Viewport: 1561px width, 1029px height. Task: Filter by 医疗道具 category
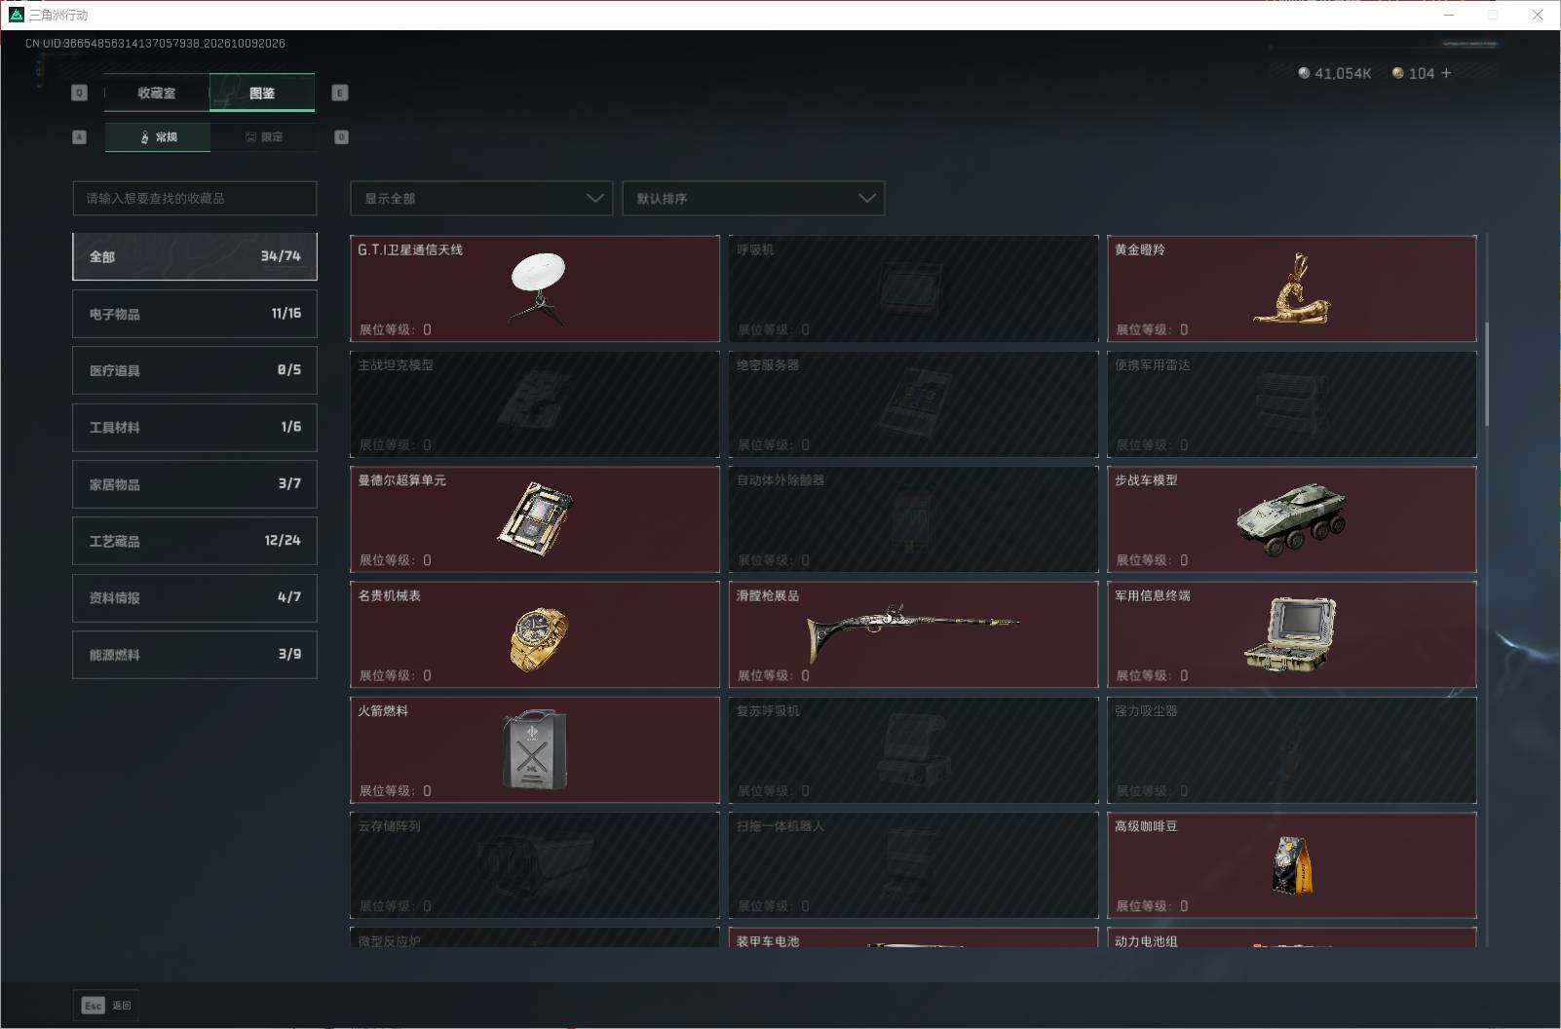pos(195,370)
